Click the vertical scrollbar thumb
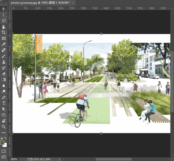Screen dimensions: 174x161 click(x=172, y=82)
